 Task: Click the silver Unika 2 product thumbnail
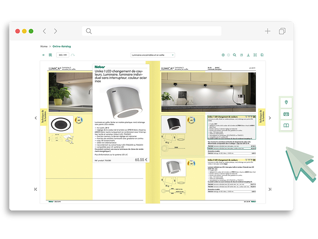click(174, 168)
